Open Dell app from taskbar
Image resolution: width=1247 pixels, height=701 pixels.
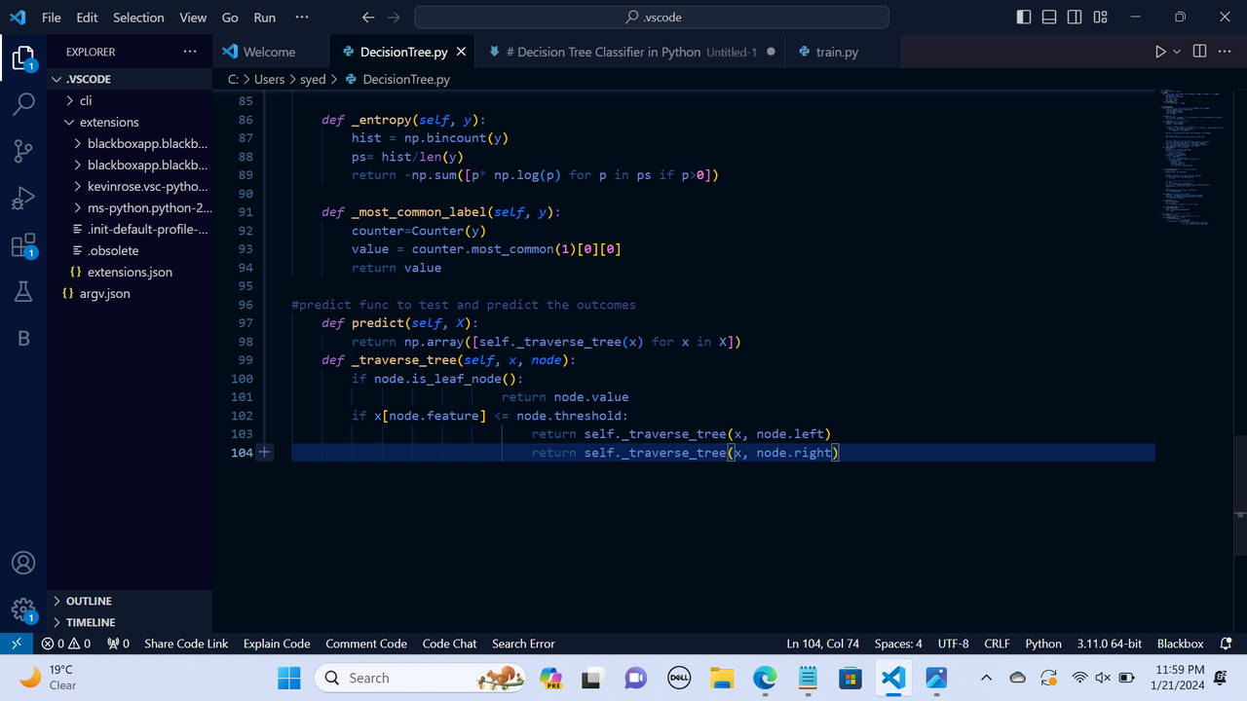click(679, 678)
